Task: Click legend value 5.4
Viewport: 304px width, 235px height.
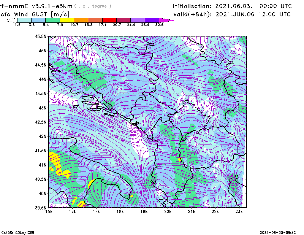Action: tap(46, 25)
